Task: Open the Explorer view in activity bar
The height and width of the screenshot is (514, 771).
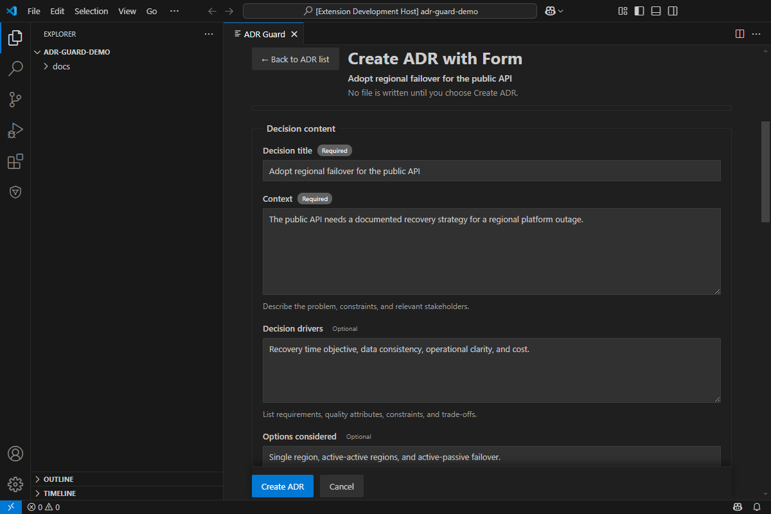Action: pos(15,37)
